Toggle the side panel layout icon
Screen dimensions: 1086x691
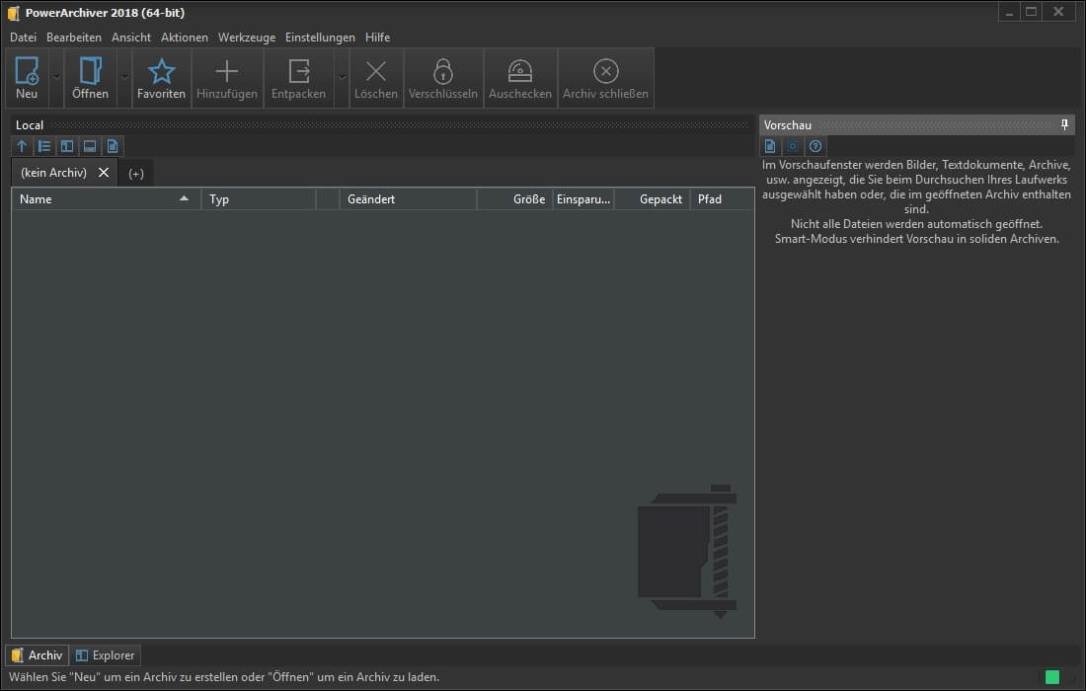point(67,146)
